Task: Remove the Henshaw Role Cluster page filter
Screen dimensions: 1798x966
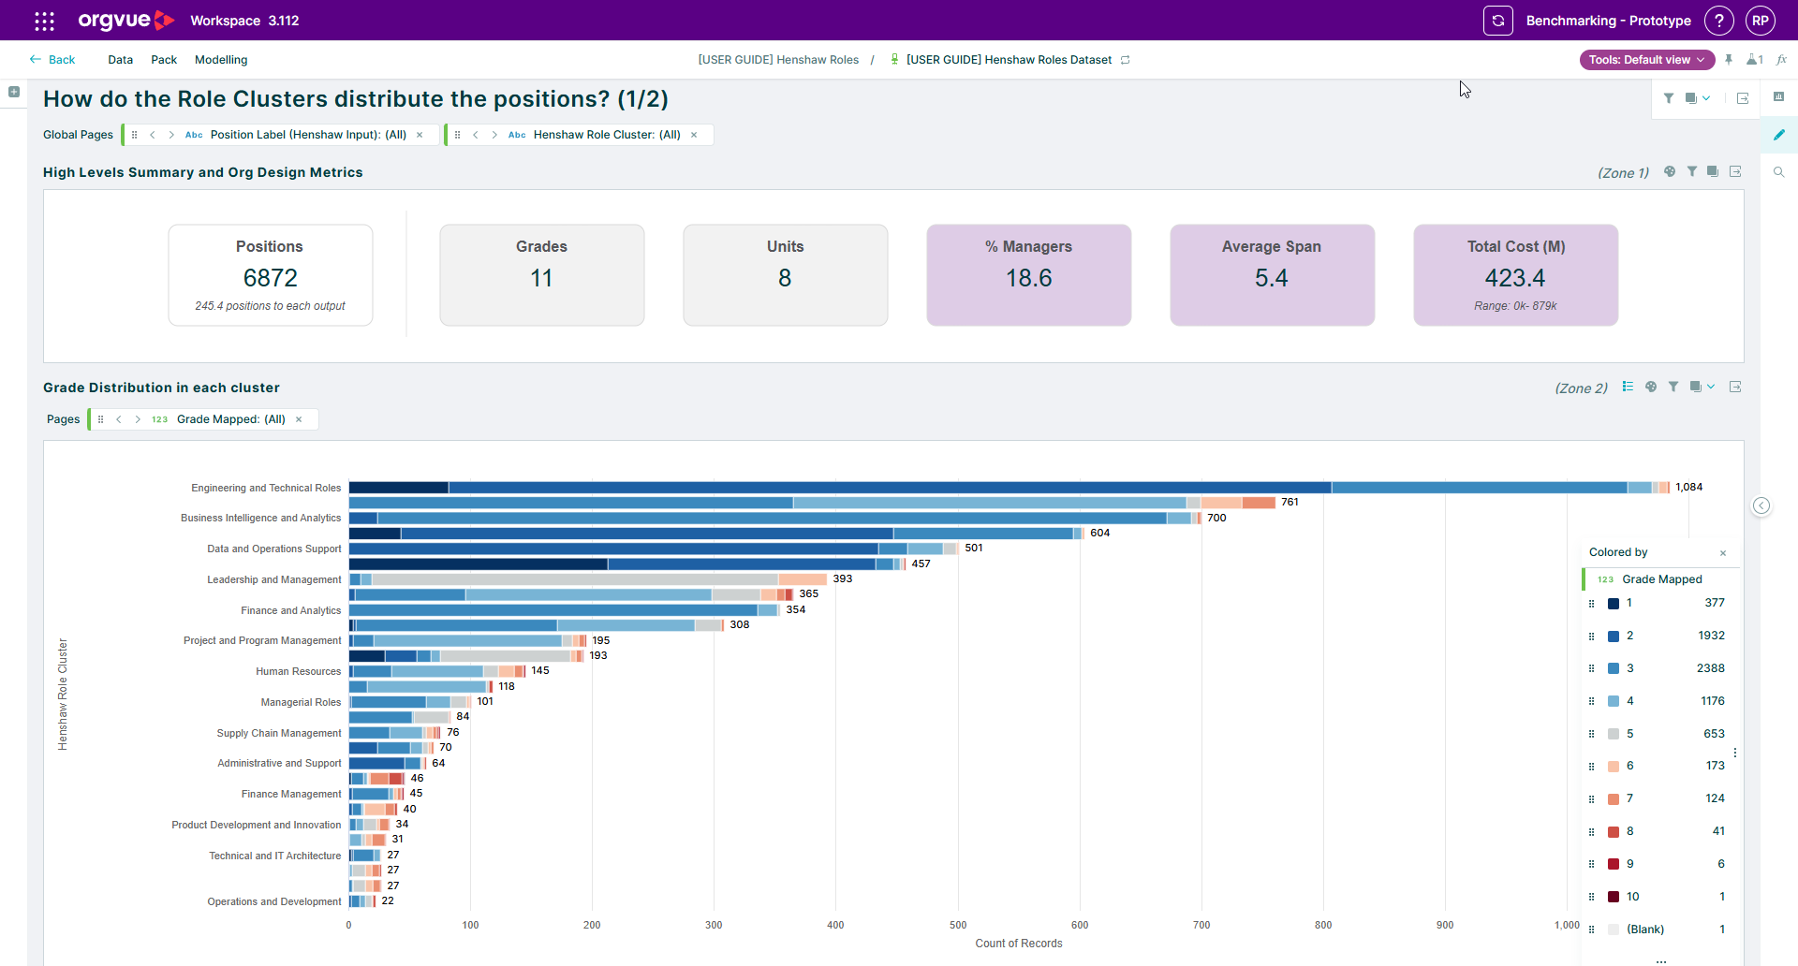Action: 694,135
